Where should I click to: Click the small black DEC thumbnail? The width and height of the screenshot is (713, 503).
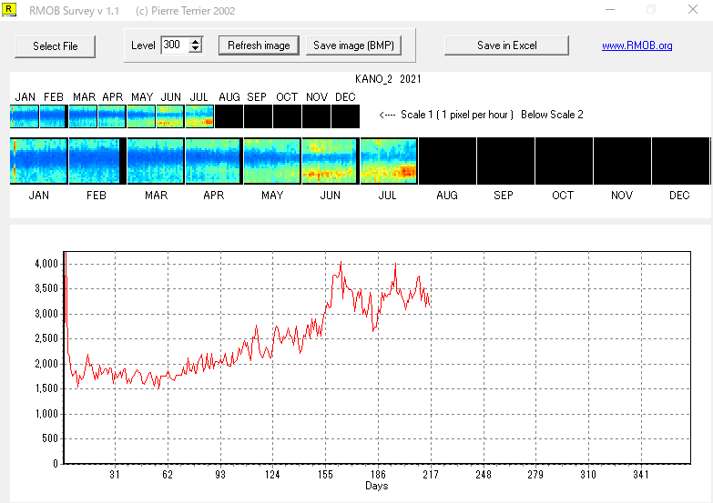click(345, 116)
